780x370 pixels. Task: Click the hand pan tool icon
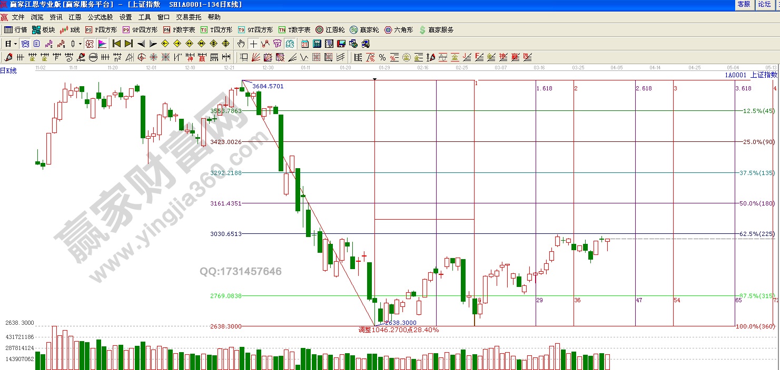pyautogui.click(x=241, y=44)
